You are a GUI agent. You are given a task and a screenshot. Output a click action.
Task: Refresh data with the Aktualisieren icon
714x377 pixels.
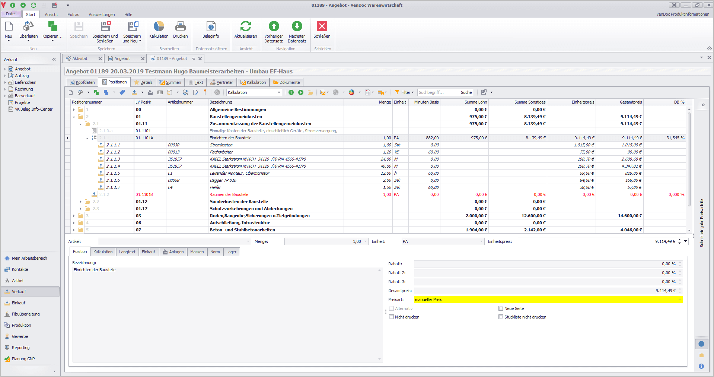tap(245, 26)
